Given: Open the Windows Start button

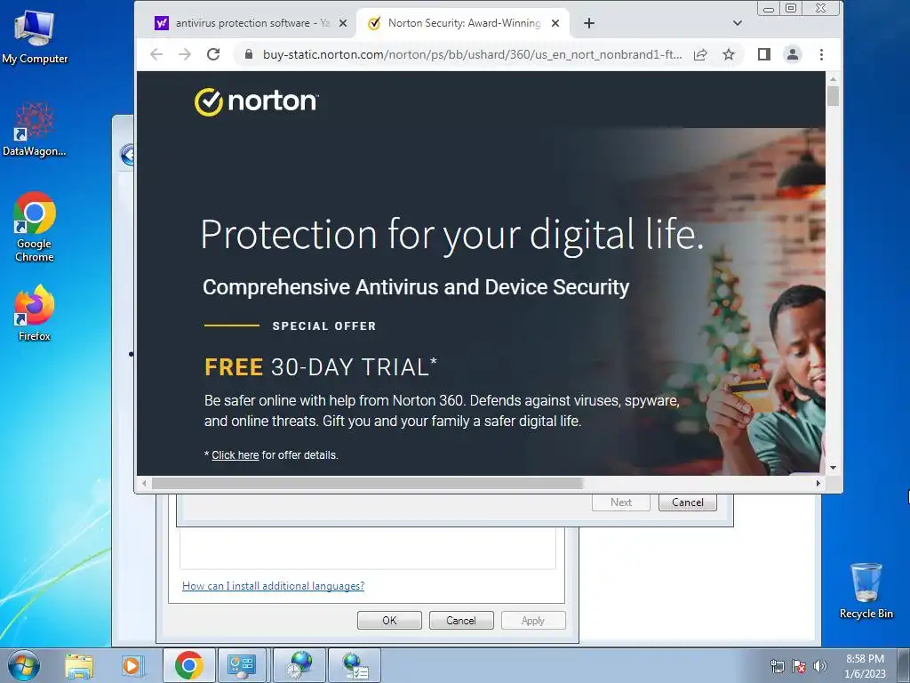Looking at the screenshot, I should (24, 665).
